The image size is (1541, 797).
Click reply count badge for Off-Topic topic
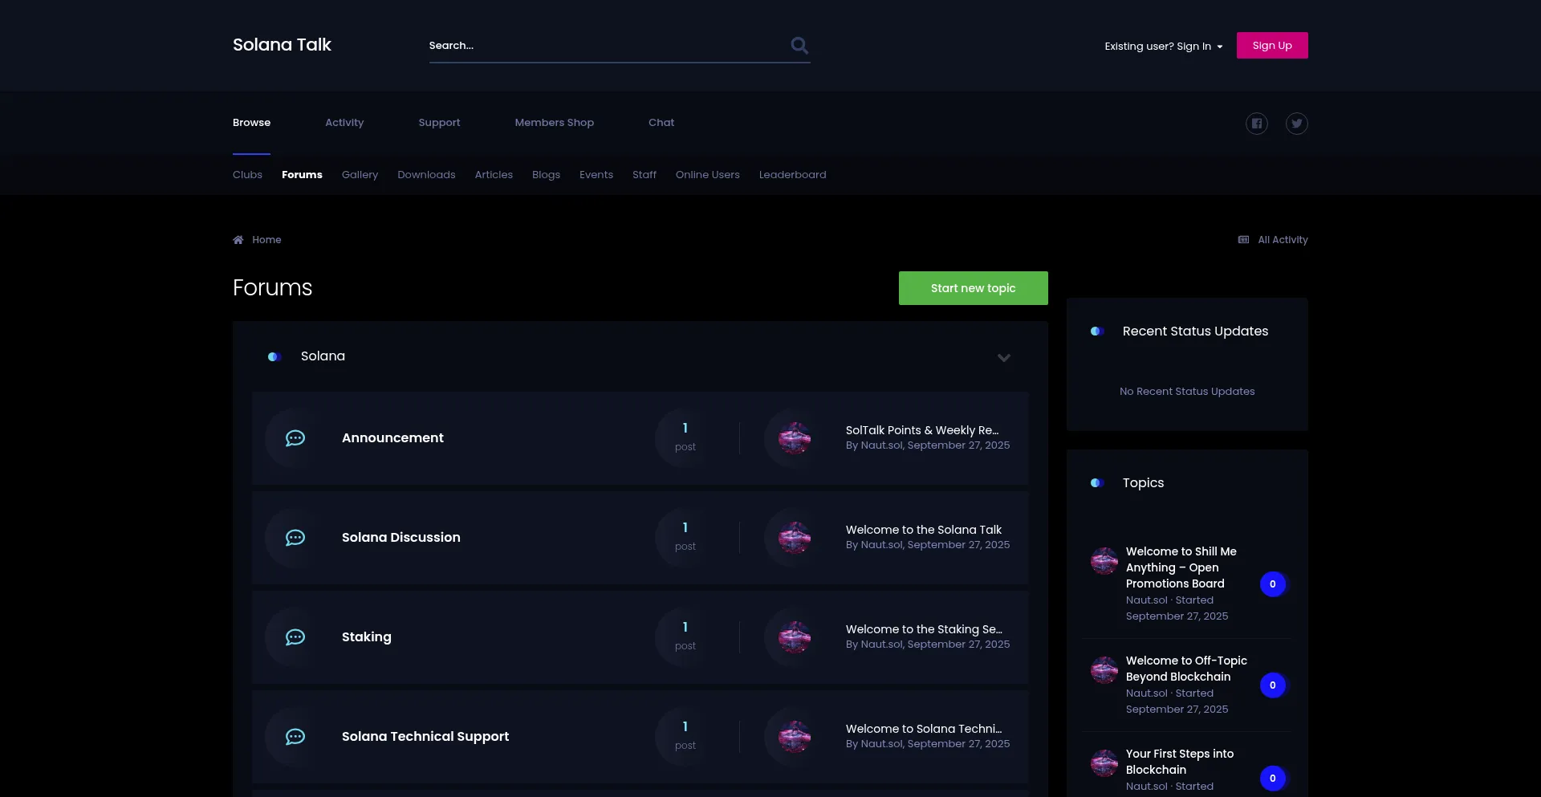[1272, 685]
